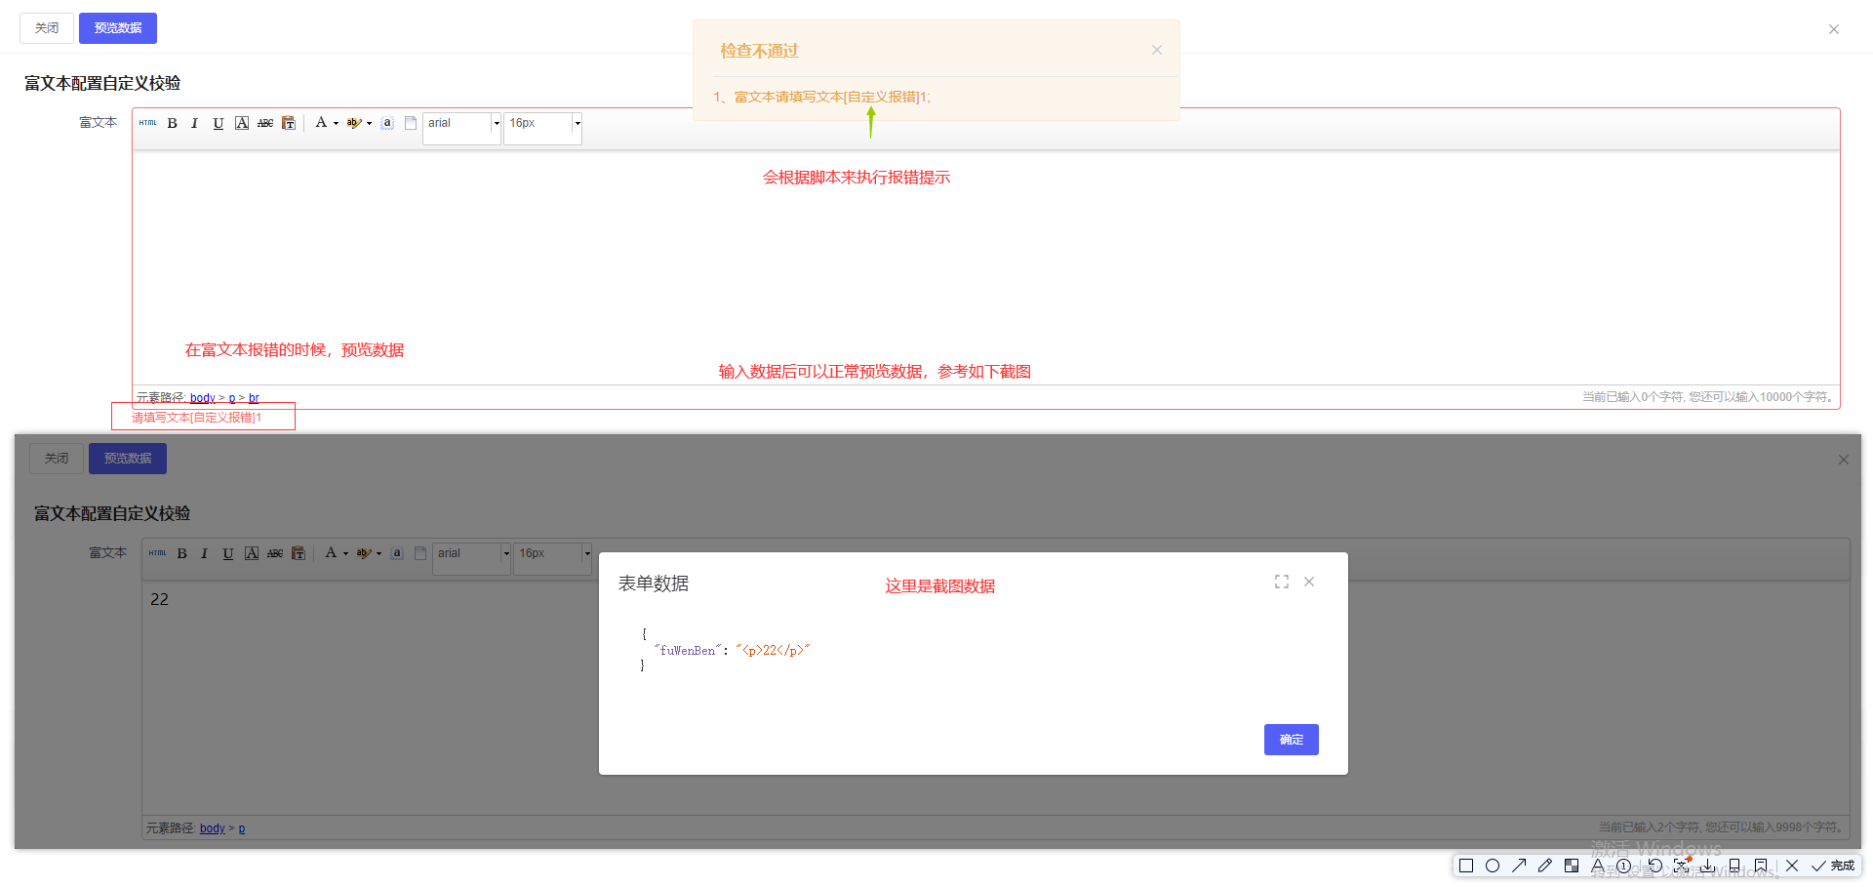Pick the pencil drawing tool
Viewport: 1873px width, 887px height.
1545,866
